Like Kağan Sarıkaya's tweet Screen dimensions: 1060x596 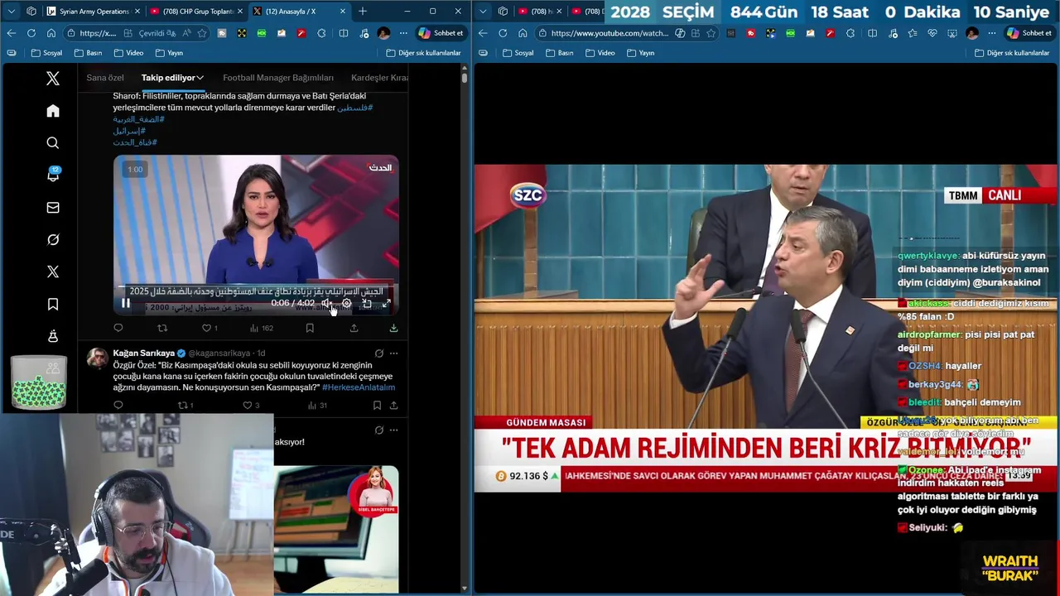(x=251, y=405)
